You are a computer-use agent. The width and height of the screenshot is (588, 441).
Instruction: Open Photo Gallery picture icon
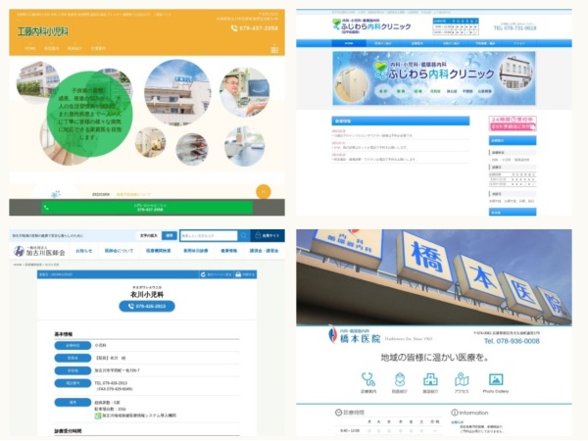coord(496,382)
